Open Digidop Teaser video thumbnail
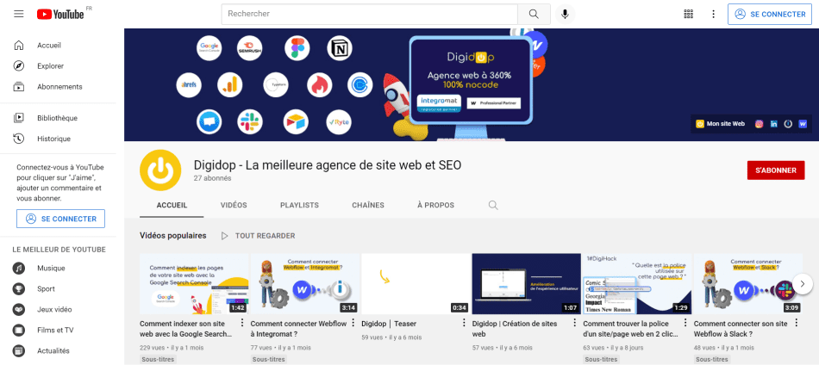The height and width of the screenshot is (365, 819). click(416, 284)
